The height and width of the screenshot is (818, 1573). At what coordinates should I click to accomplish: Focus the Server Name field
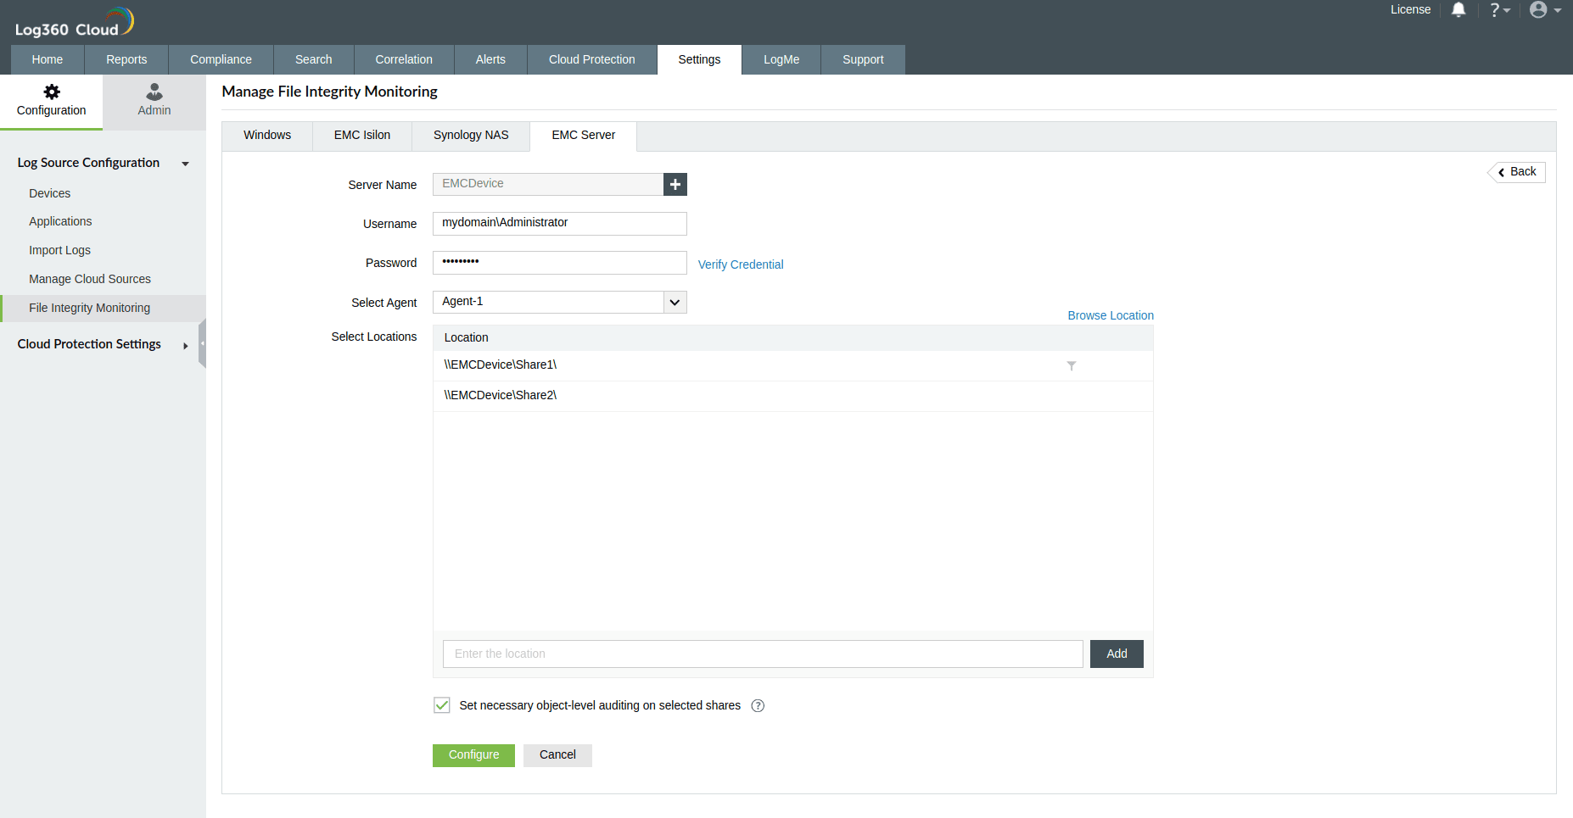click(x=548, y=184)
